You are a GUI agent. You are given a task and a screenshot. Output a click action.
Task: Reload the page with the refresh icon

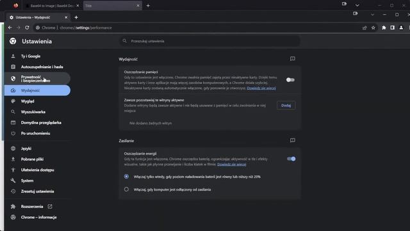27,28
